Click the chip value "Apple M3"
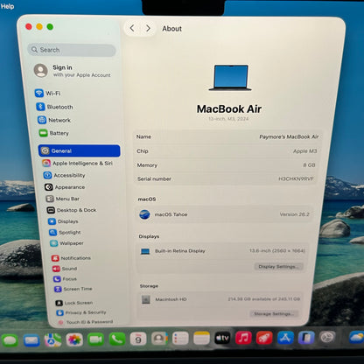Viewport: 364px width, 364px height. coord(304,150)
